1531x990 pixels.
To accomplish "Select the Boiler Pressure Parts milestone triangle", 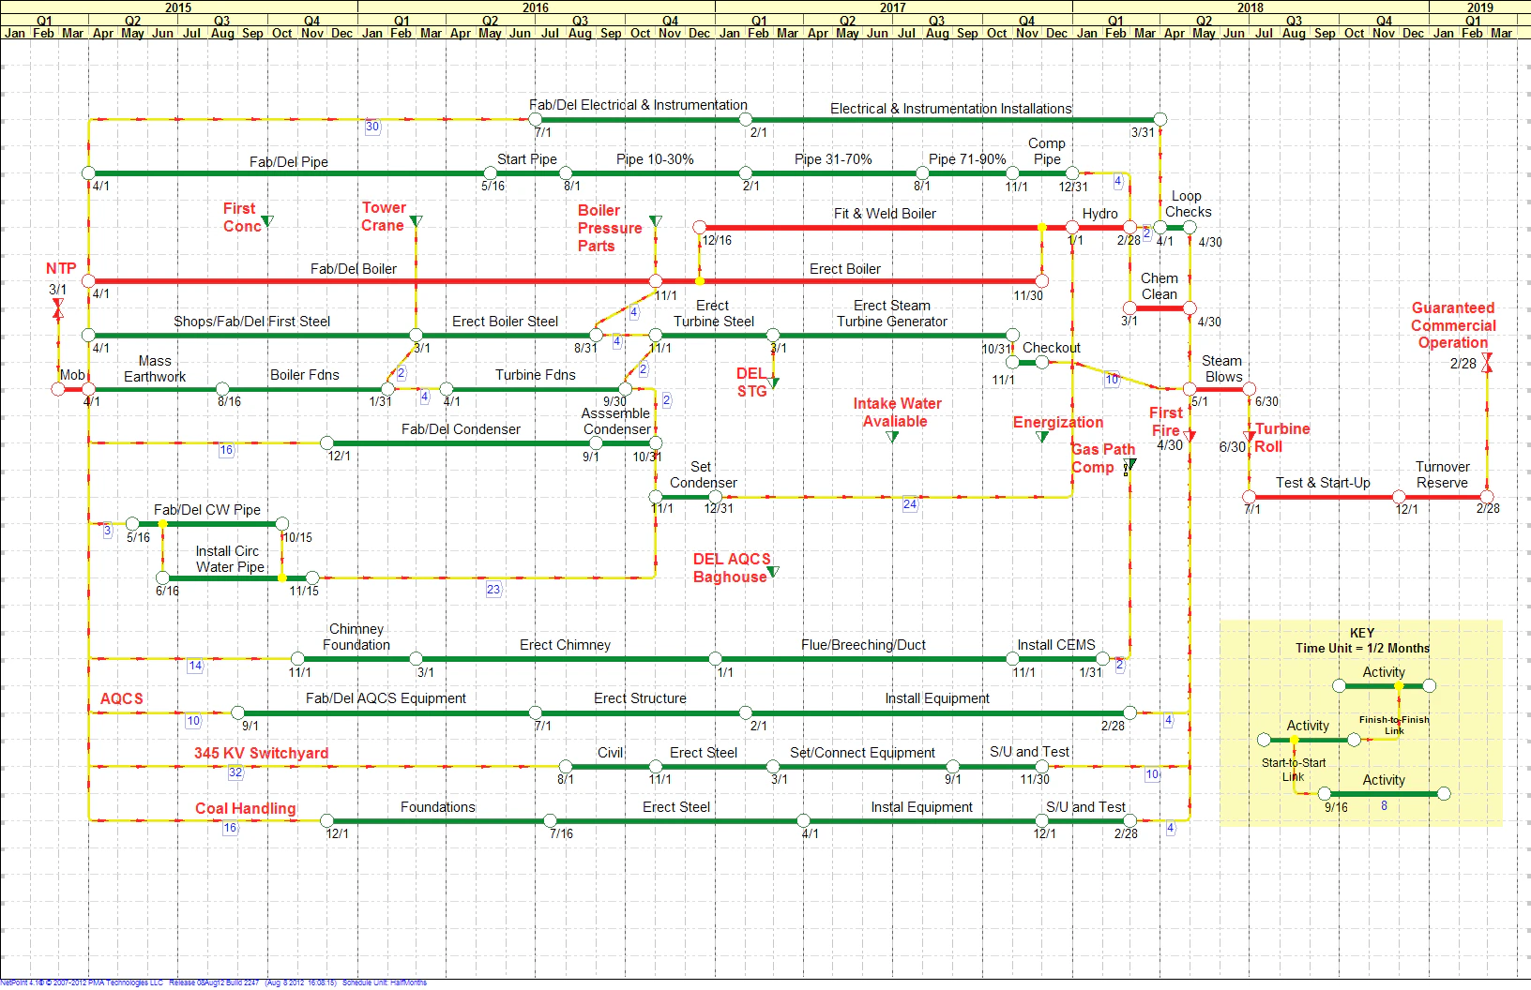I will click(x=654, y=220).
